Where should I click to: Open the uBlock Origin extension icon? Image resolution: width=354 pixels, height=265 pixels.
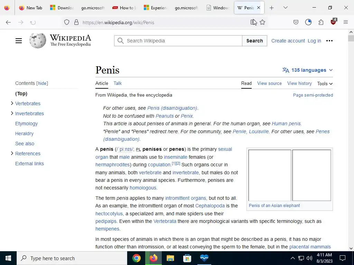[334, 22]
